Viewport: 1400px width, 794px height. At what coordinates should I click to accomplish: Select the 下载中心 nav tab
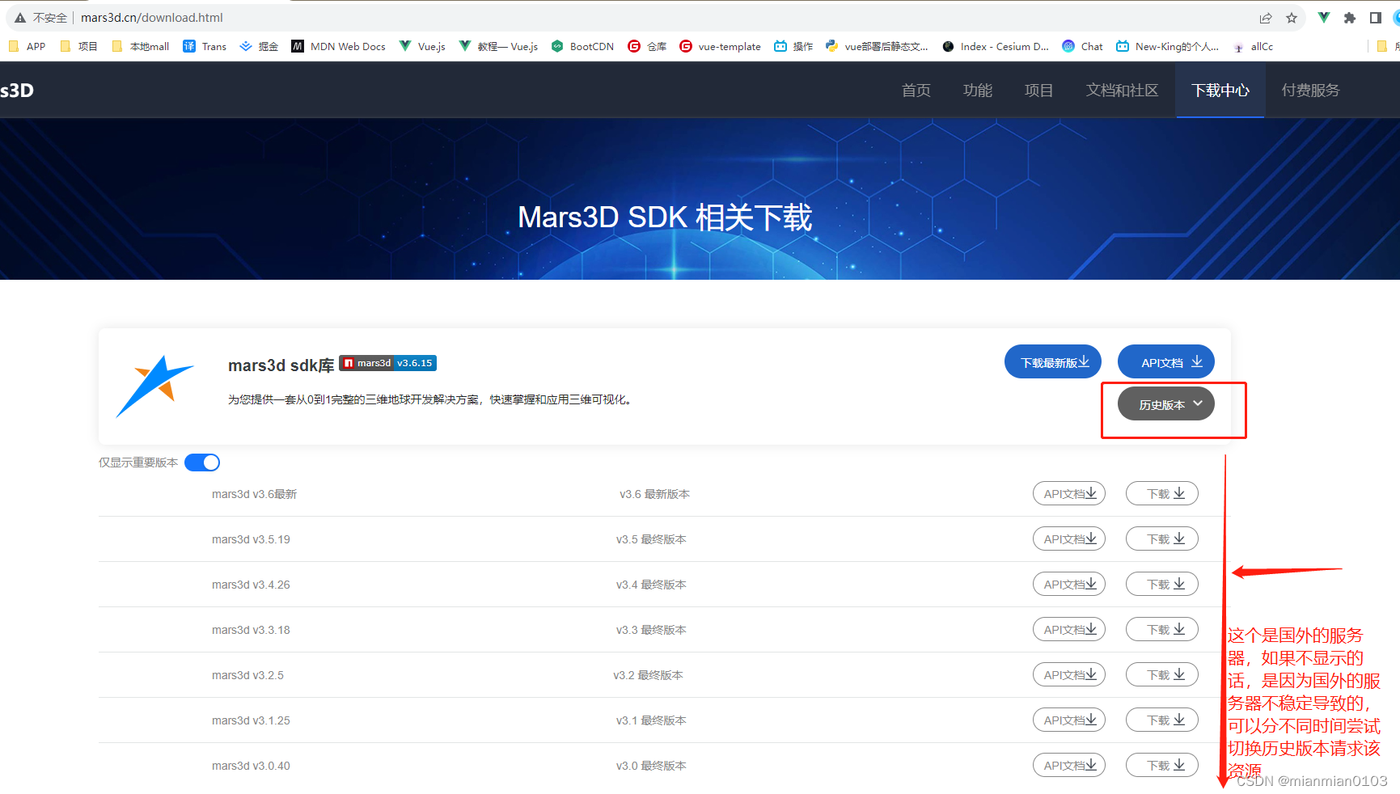pyautogui.click(x=1220, y=91)
